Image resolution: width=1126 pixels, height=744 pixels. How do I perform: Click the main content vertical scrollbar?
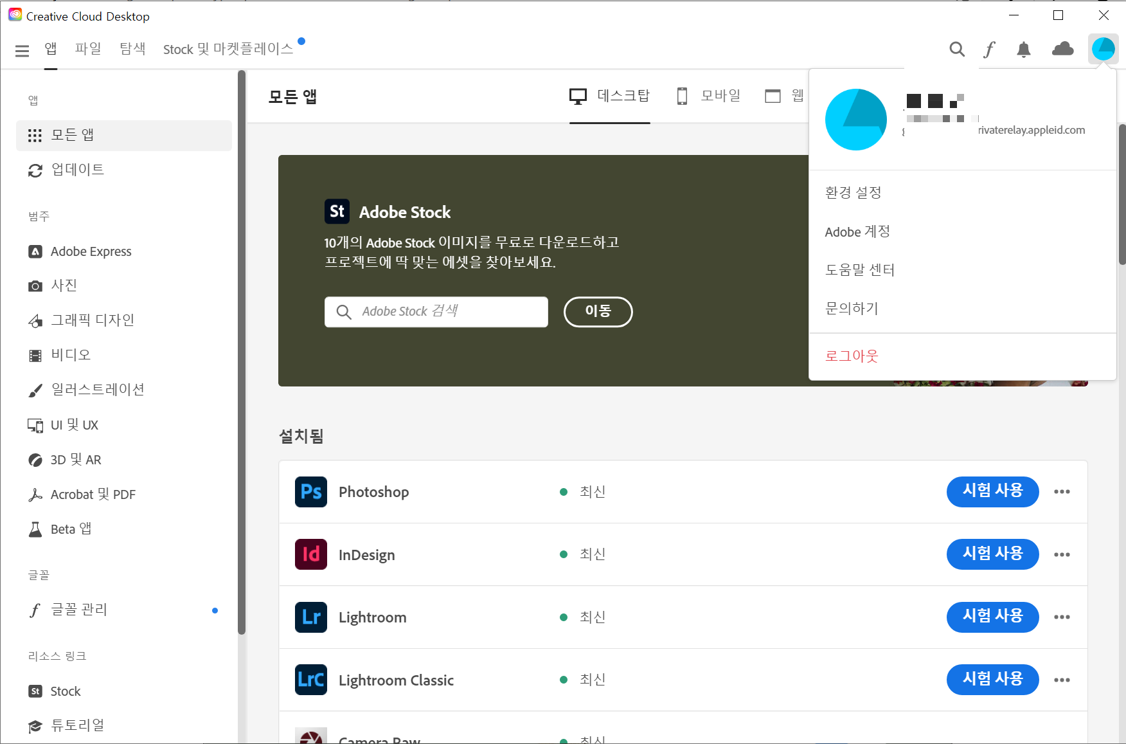point(1122,194)
